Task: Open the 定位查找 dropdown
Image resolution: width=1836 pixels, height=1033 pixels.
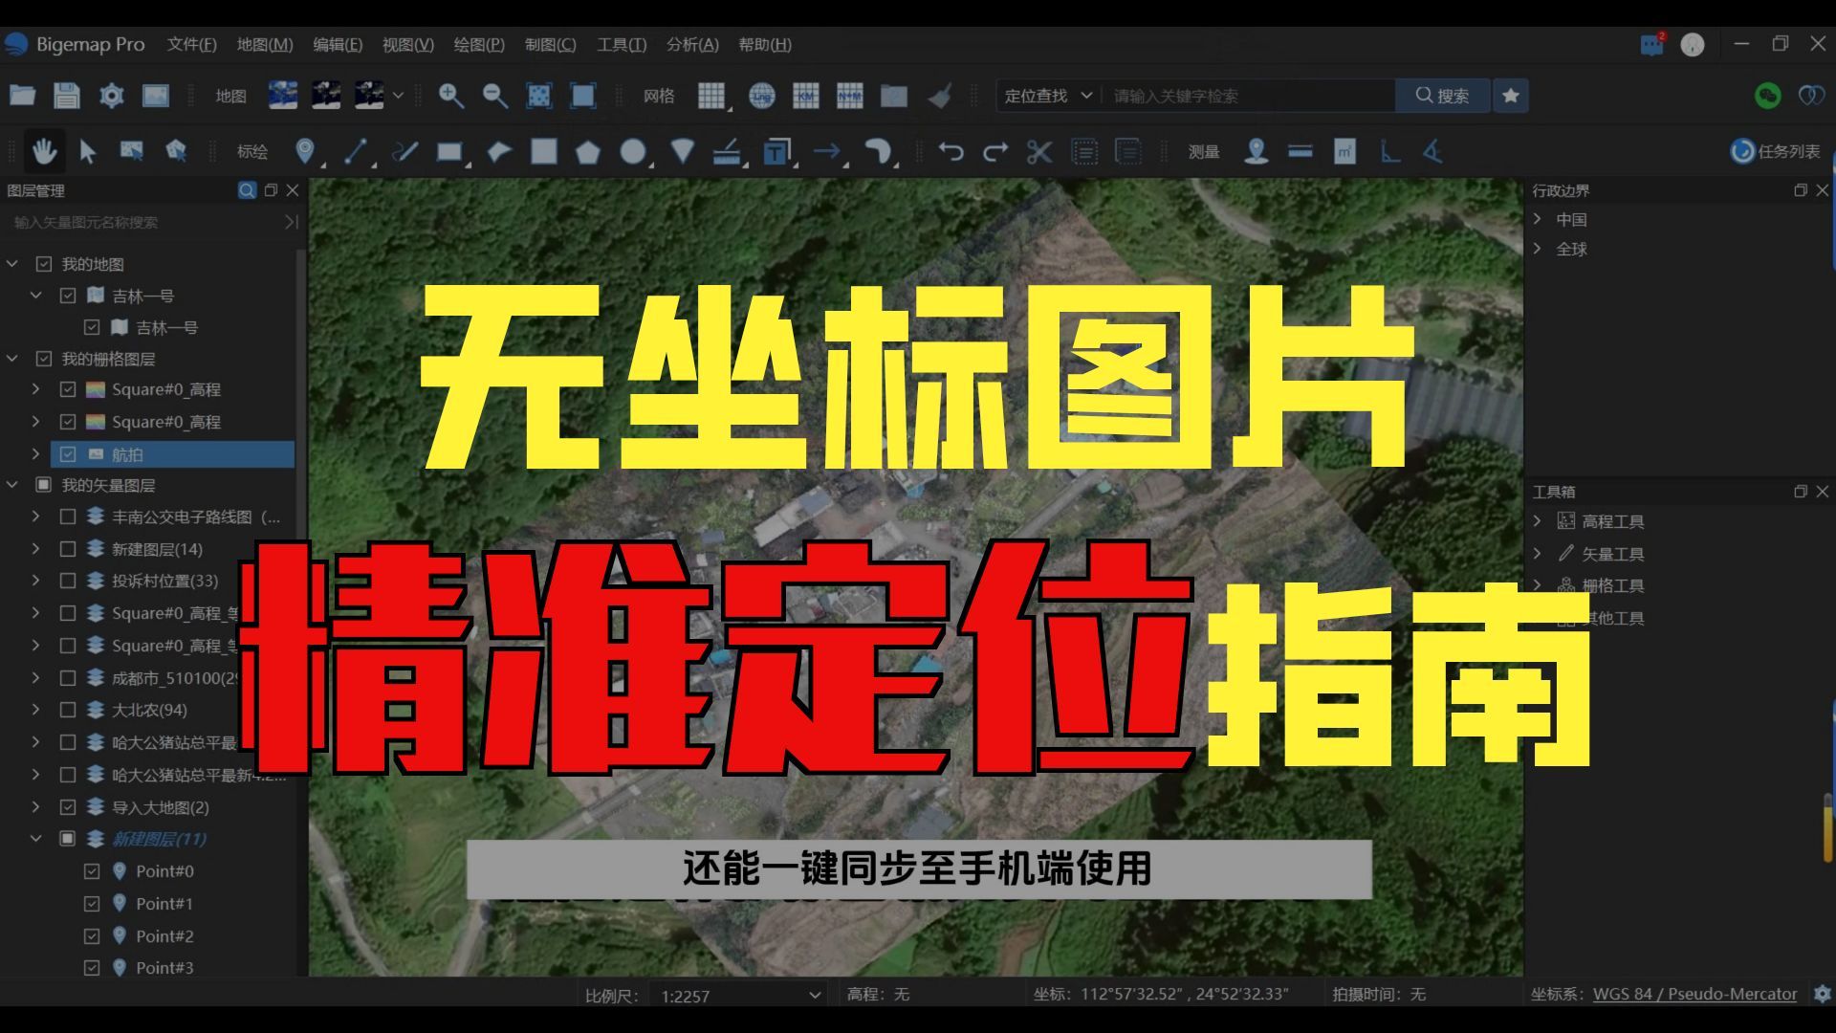Action: [x=1048, y=96]
